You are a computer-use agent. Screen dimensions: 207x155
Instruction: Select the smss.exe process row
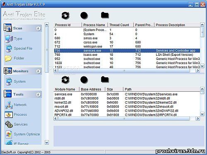point(127,38)
